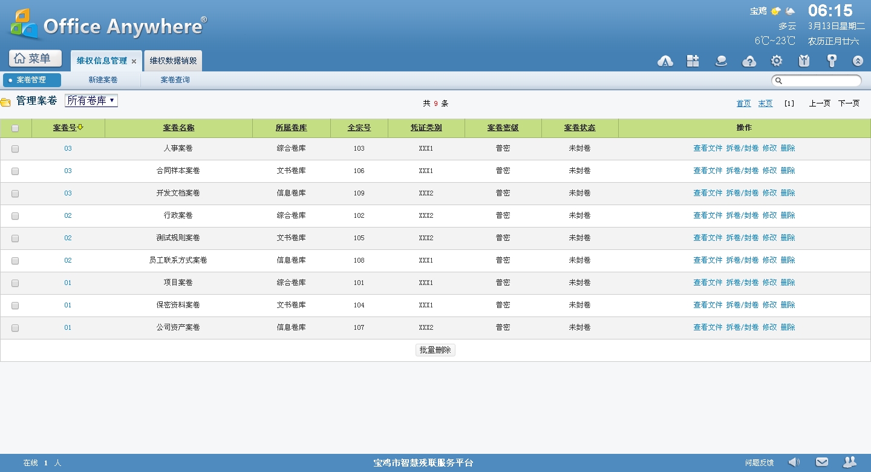Viewport: 871px width, 472px height.
Task: Open the chat bubble user icon
Action: [720, 61]
